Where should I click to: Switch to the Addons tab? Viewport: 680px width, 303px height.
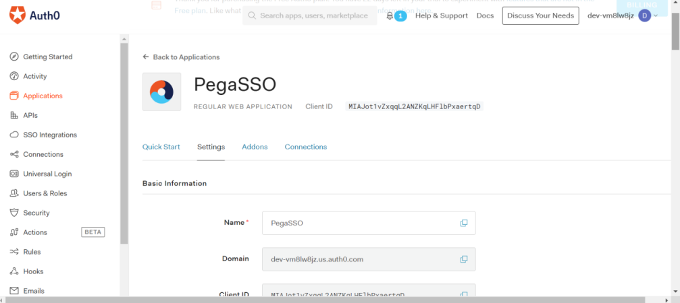255,147
